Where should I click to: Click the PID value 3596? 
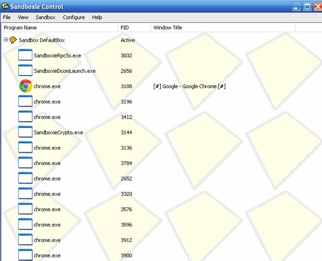126,225
